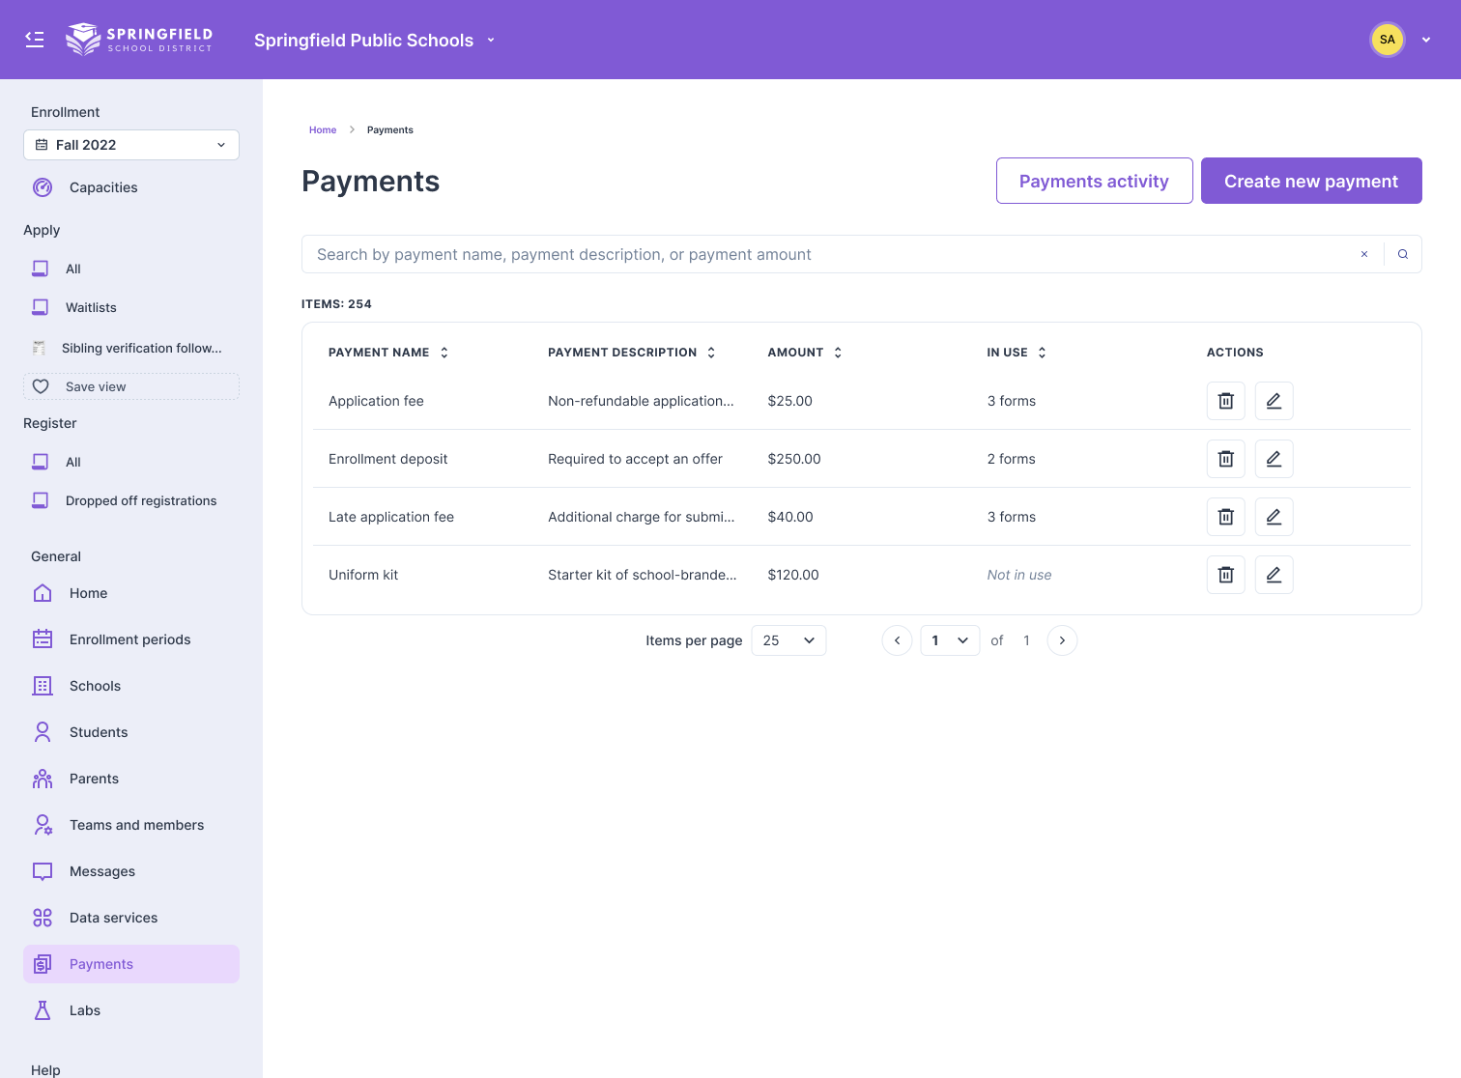Follow the Home breadcrumb link

(x=323, y=129)
